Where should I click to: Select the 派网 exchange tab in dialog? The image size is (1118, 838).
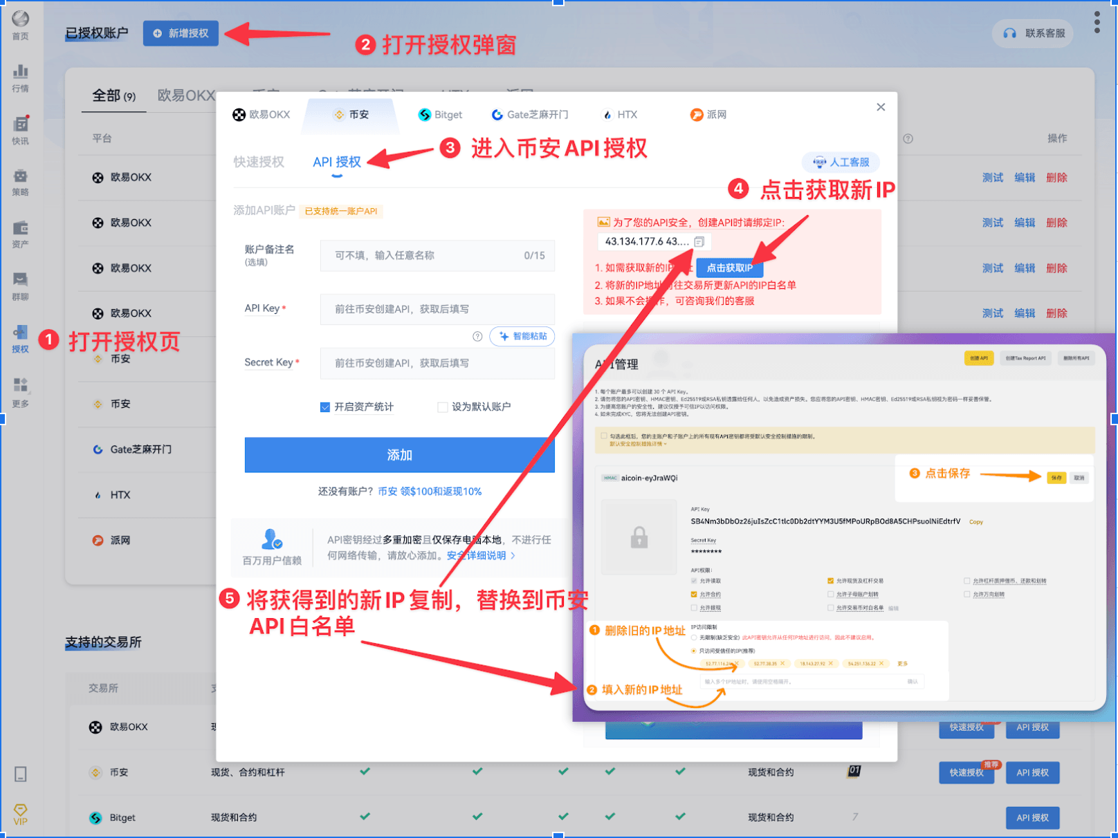pos(708,115)
